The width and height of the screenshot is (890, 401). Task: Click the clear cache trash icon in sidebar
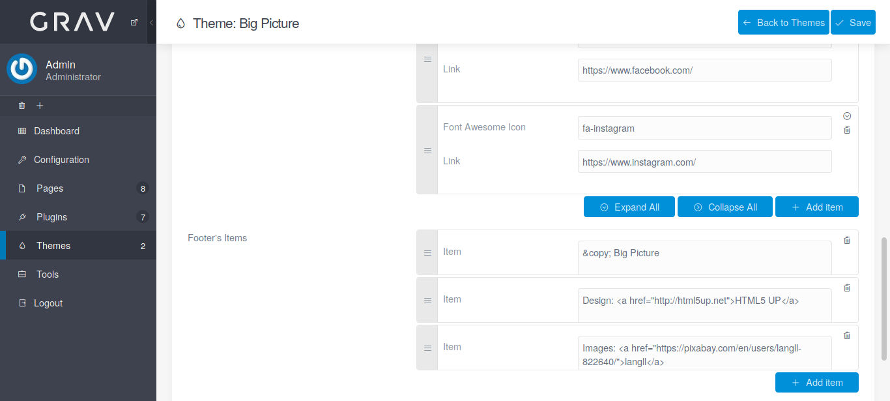(x=22, y=105)
